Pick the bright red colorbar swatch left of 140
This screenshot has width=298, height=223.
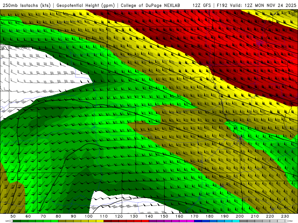(x=145, y=221)
